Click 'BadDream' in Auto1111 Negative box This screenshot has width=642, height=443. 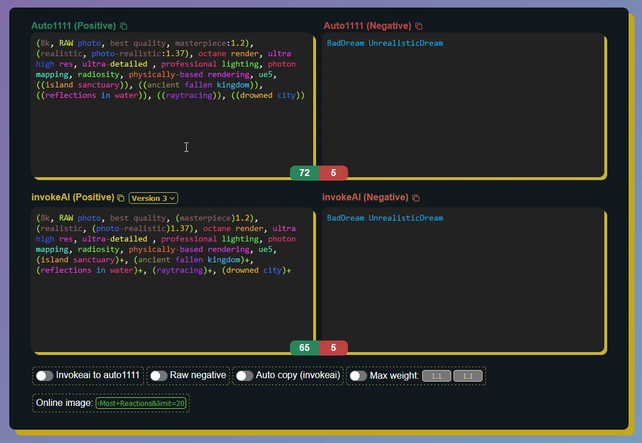[346, 43]
